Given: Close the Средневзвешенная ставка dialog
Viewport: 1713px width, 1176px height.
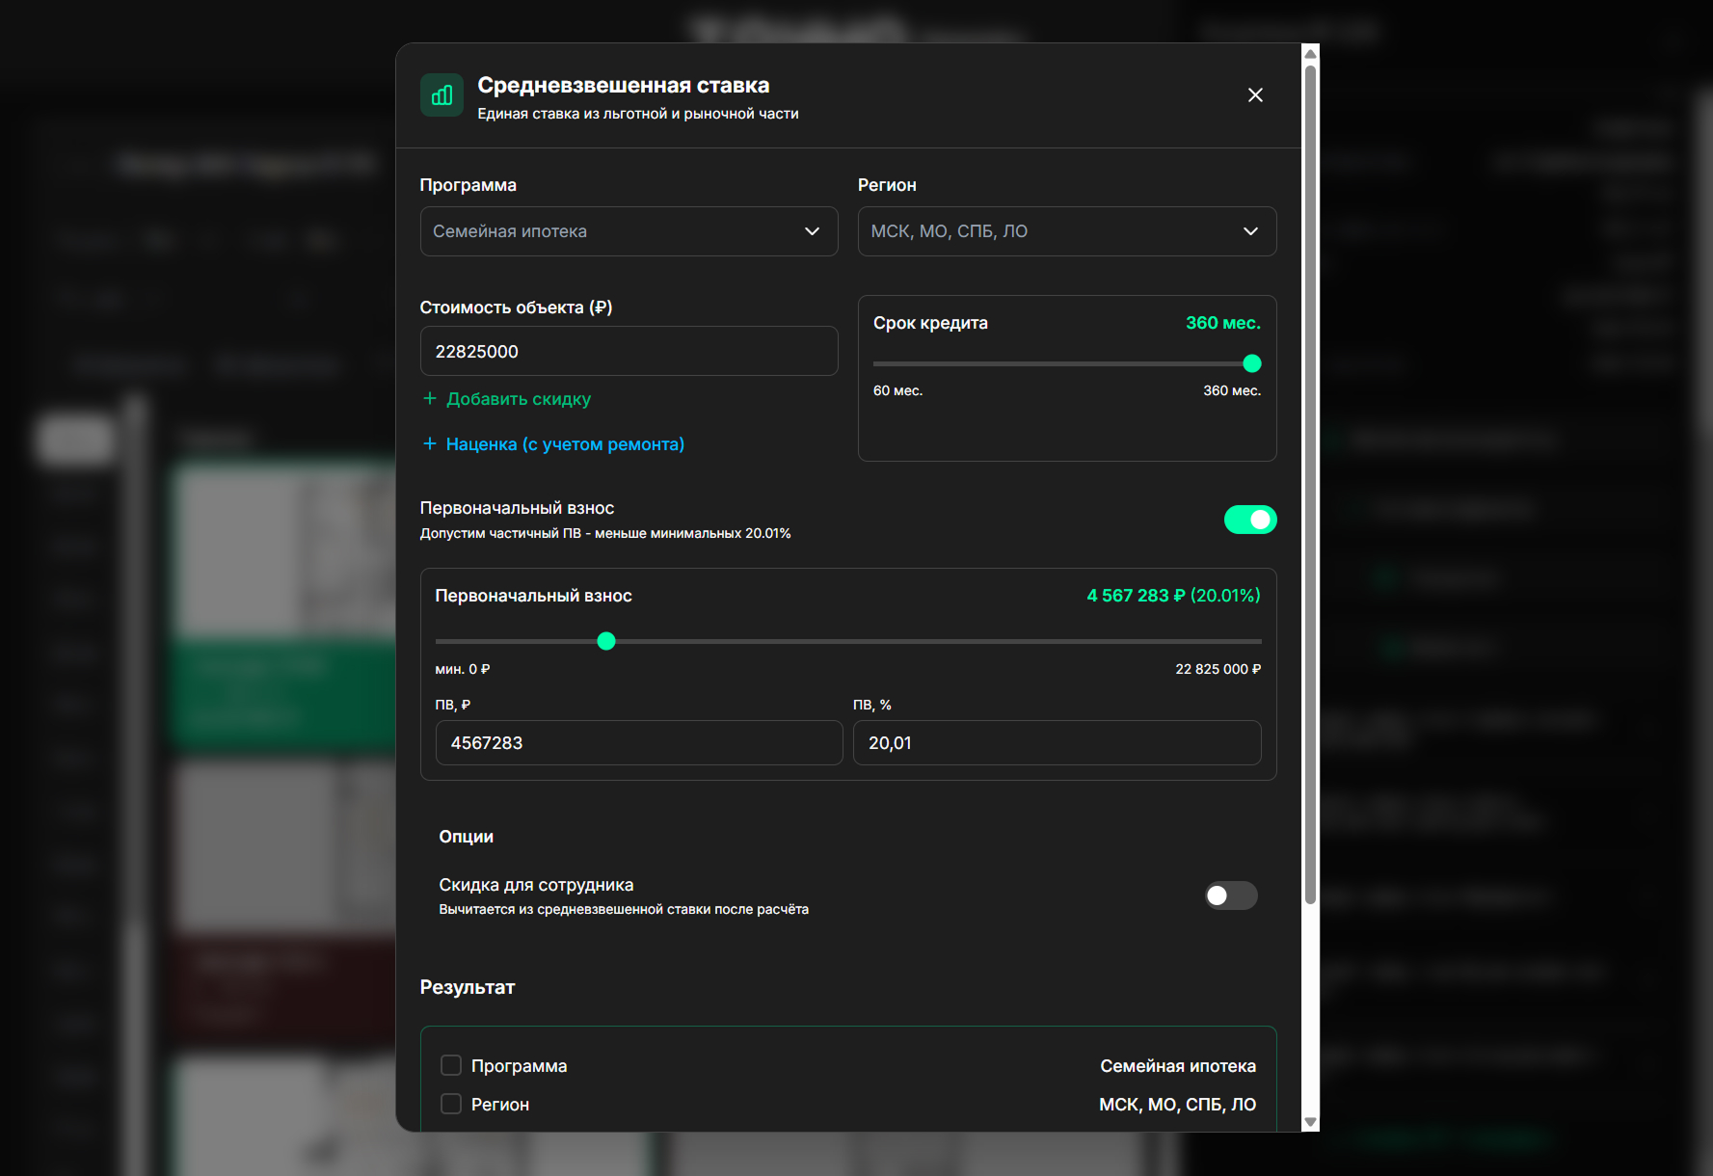Looking at the screenshot, I should [x=1255, y=94].
